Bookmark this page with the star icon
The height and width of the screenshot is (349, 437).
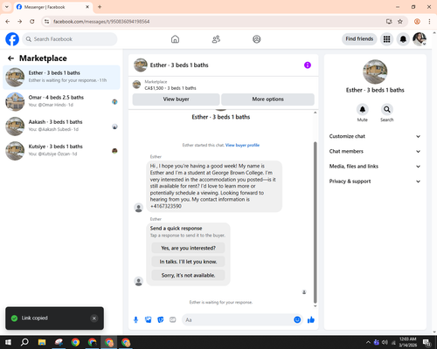point(400,22)
